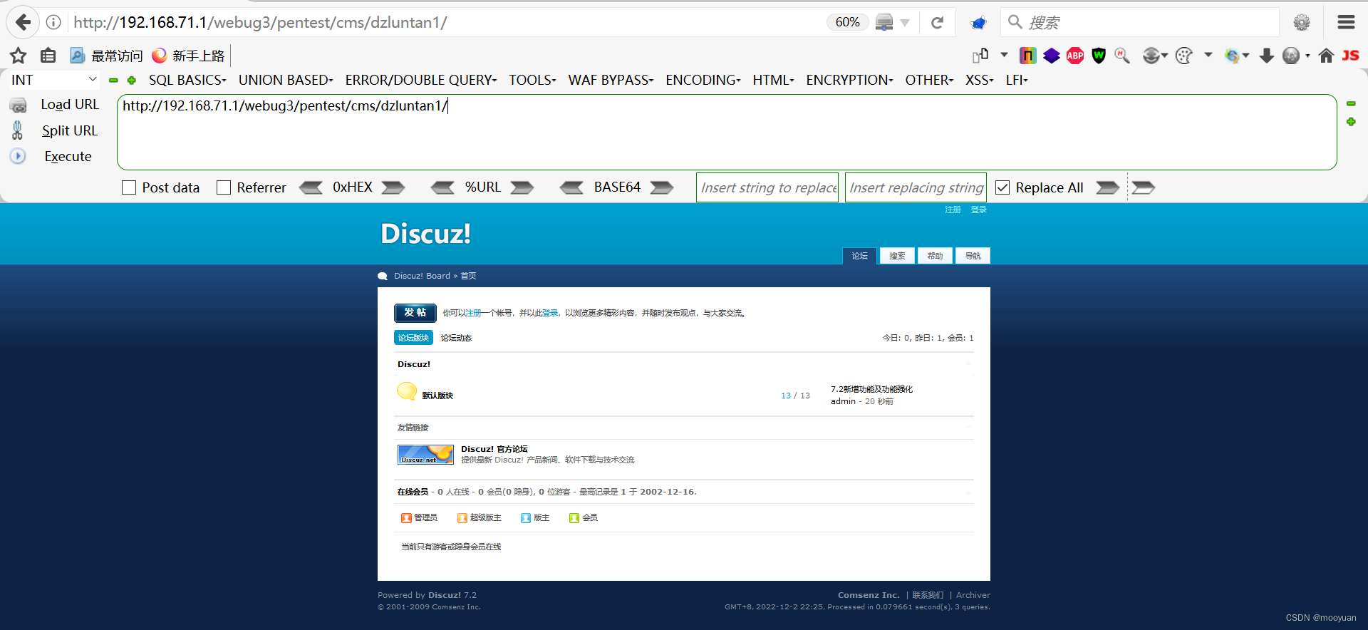This screenshot has height=630, width=1368.
Task: Select the 搜索 nav tab
Action: [x=897, y=256]
